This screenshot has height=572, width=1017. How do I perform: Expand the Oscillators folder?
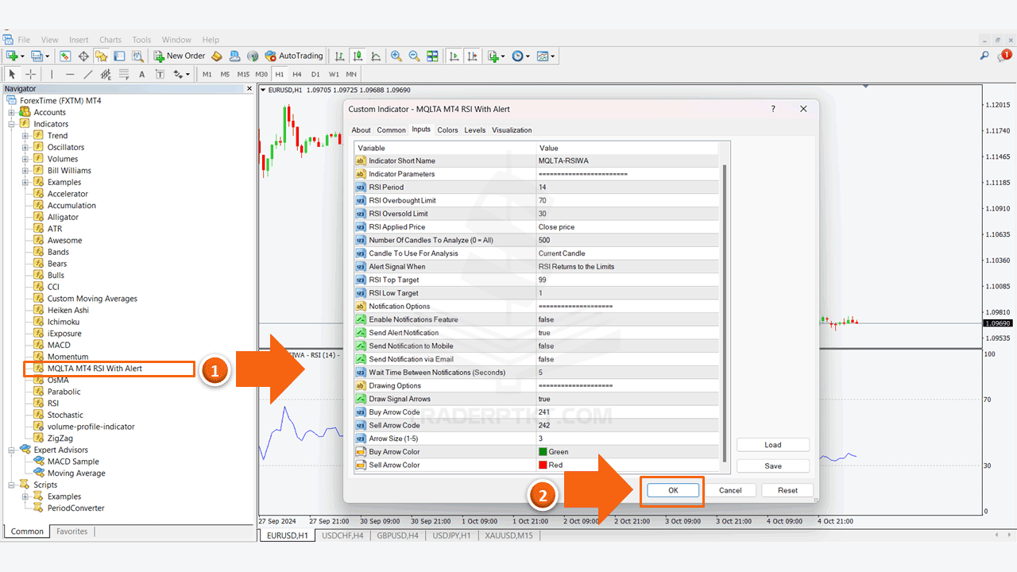[x=25, y=147]
